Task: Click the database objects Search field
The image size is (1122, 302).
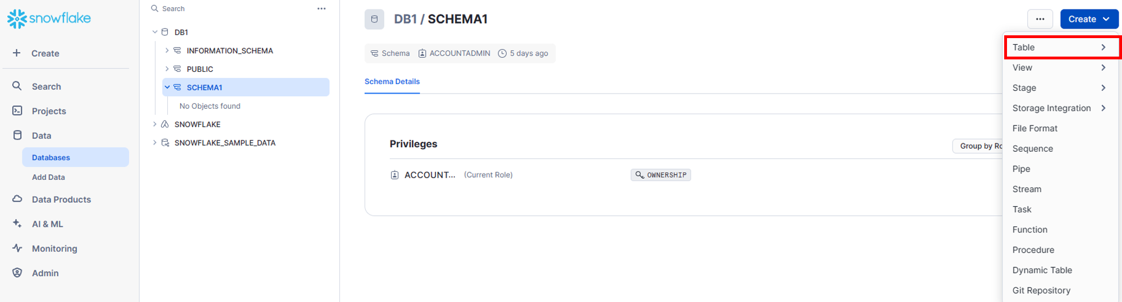Action: (230, 8)
